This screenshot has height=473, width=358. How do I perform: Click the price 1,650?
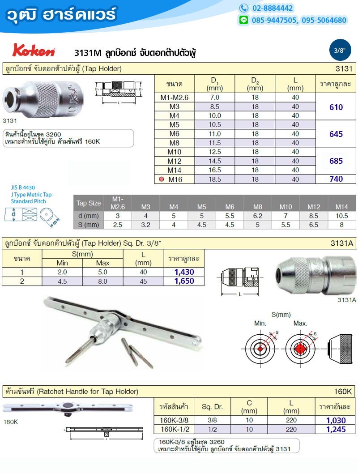[x=184, y=281]
